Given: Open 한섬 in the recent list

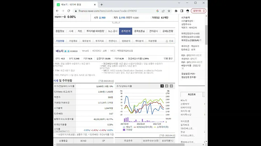Looking at the screenshot, I should tap(183, 132).
